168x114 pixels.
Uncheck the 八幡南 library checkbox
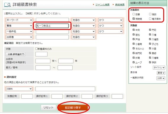pos(150,57)
